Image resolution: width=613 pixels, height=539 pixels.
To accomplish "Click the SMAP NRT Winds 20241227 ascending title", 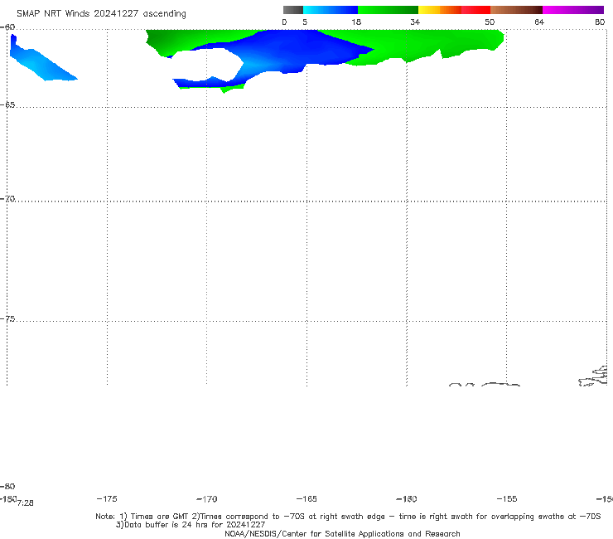I will coord(101,13).
